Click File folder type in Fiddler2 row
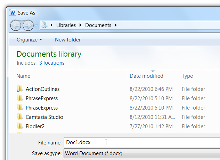Image resolution: width=220 pixels, height=160 pixels. point(194,126)
